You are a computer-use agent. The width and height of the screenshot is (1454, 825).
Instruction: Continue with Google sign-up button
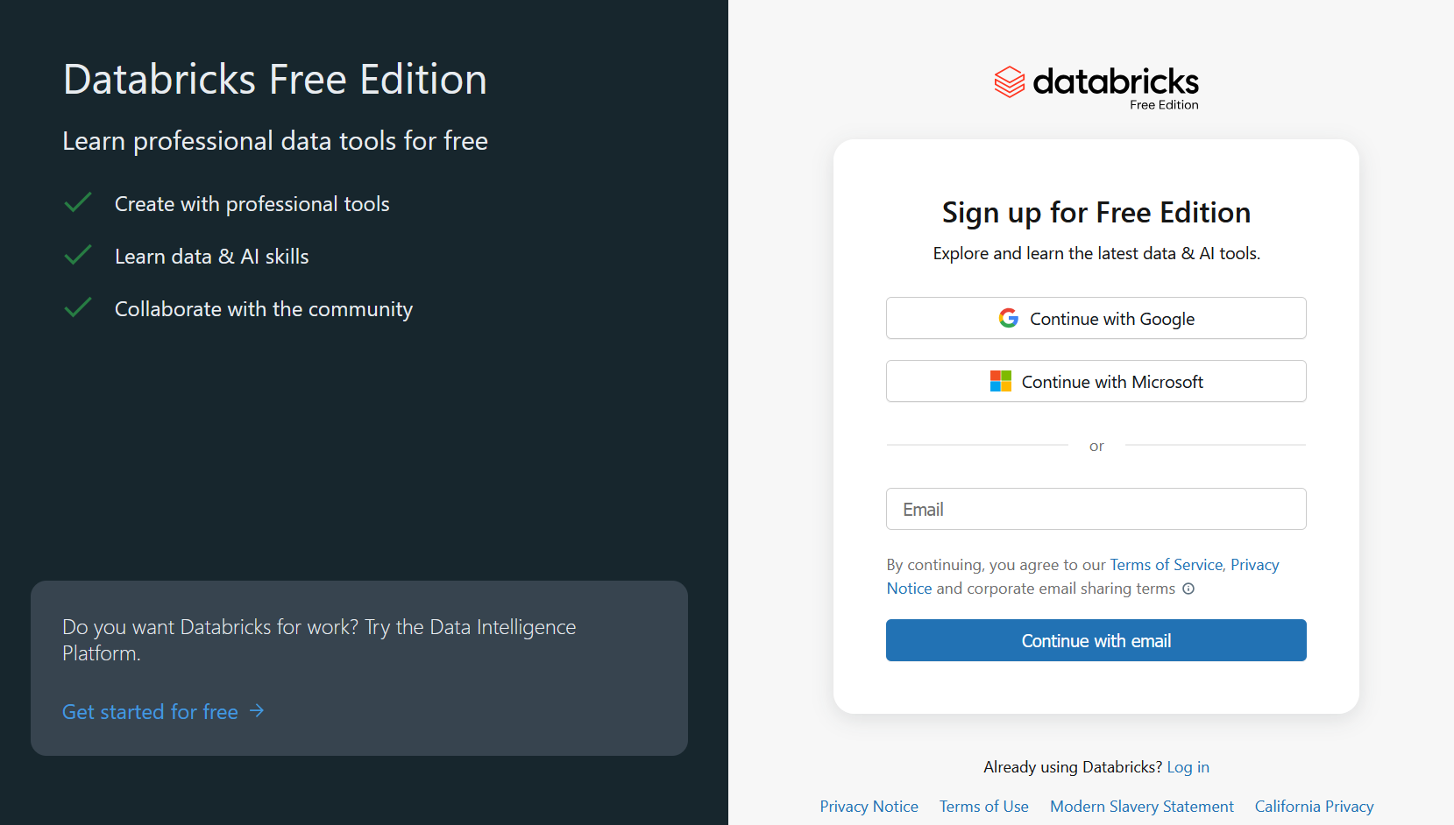click(1096, 318)
